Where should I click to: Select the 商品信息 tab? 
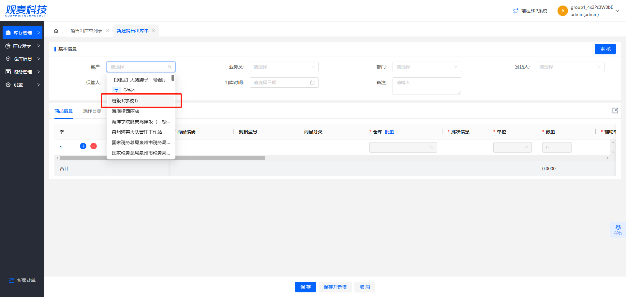tap(64, 111)
